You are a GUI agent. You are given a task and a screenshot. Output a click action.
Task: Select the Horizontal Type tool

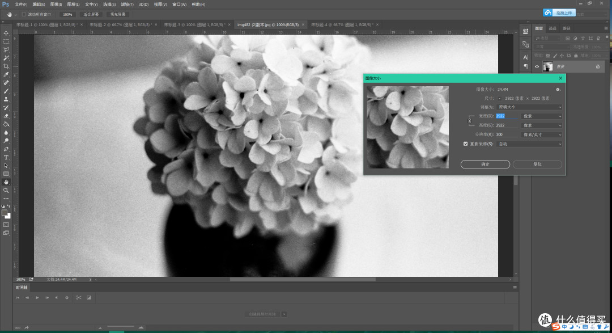6,157
